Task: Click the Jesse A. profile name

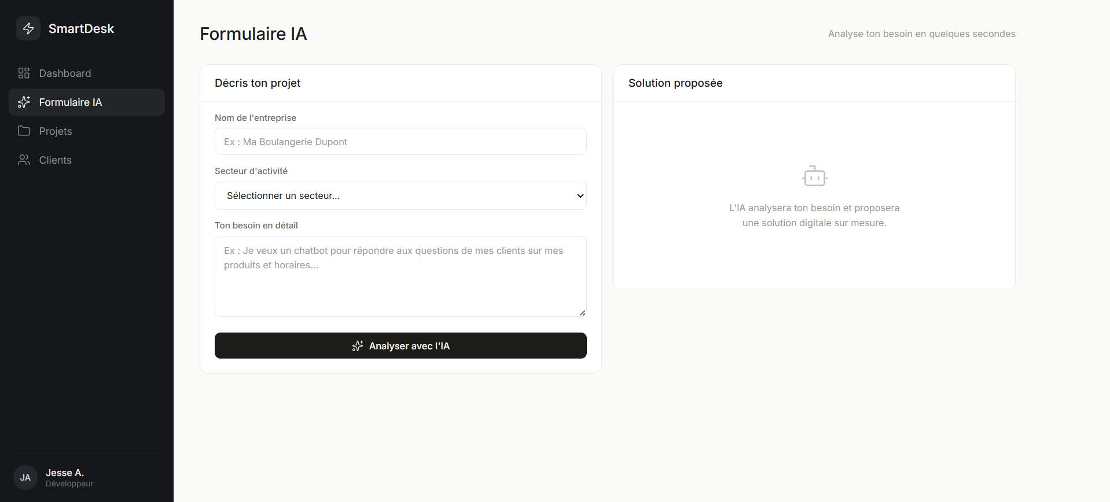Action: [x=65, y=473]
